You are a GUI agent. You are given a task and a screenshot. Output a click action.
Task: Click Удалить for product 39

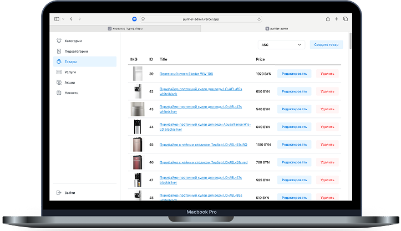(x=327, y=74)
